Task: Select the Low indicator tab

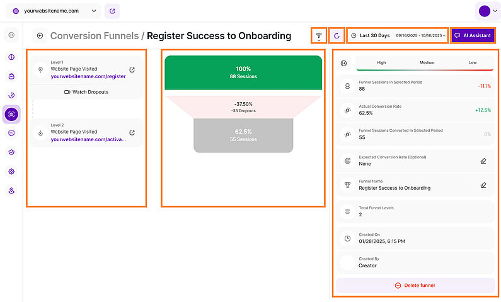Action: (x=472, y=62)
